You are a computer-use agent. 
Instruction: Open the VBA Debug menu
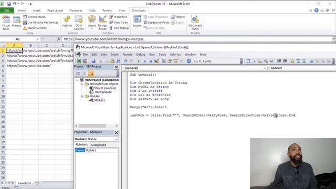tap(141, 55)
